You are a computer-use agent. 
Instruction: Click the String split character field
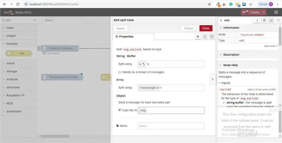[x=175, y=64]
